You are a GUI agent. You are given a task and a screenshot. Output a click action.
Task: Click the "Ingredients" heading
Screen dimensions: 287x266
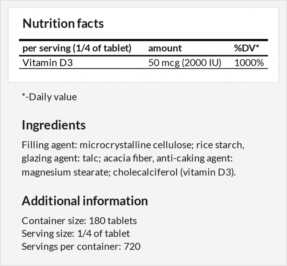(x=53, y=125)
